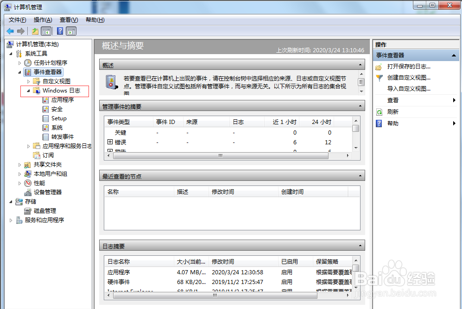Expand the 共享文件夹 tree node
Viewport: 462px width, 309px height.
tap(20, 165)
